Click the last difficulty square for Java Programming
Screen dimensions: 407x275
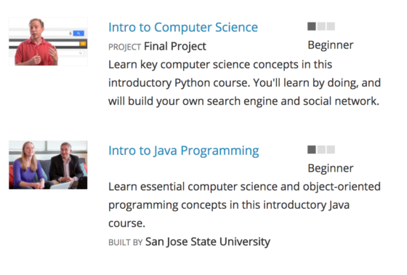coord(331,149)
